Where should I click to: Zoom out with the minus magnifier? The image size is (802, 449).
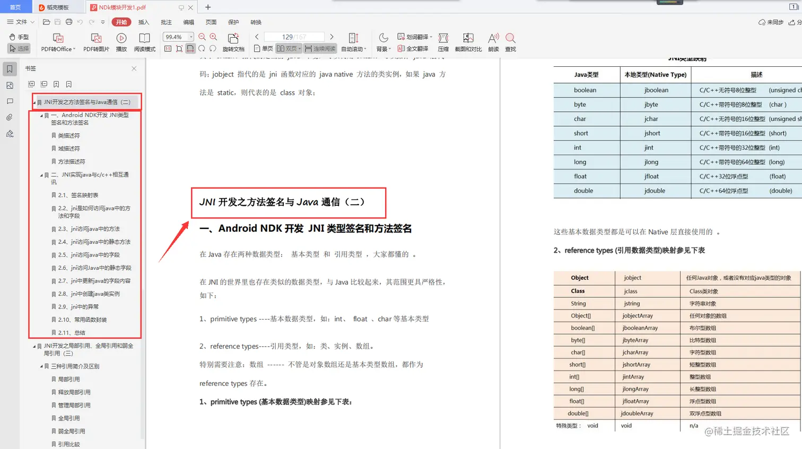tap(202, 37)
